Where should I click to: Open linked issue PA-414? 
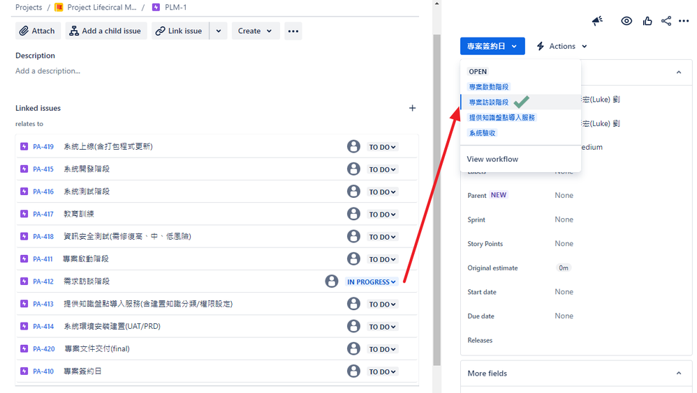coord(43,327)
